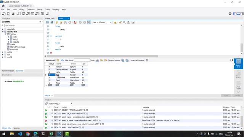Execute statement under cursor icon
244x137 pixels.
(61, 22)
